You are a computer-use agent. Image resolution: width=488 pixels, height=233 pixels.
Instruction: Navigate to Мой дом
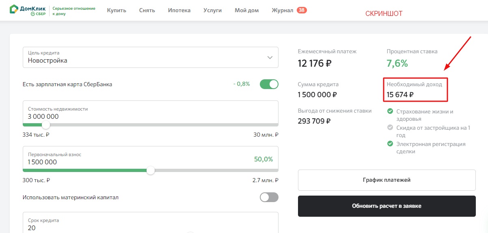[x=246, y=10]
